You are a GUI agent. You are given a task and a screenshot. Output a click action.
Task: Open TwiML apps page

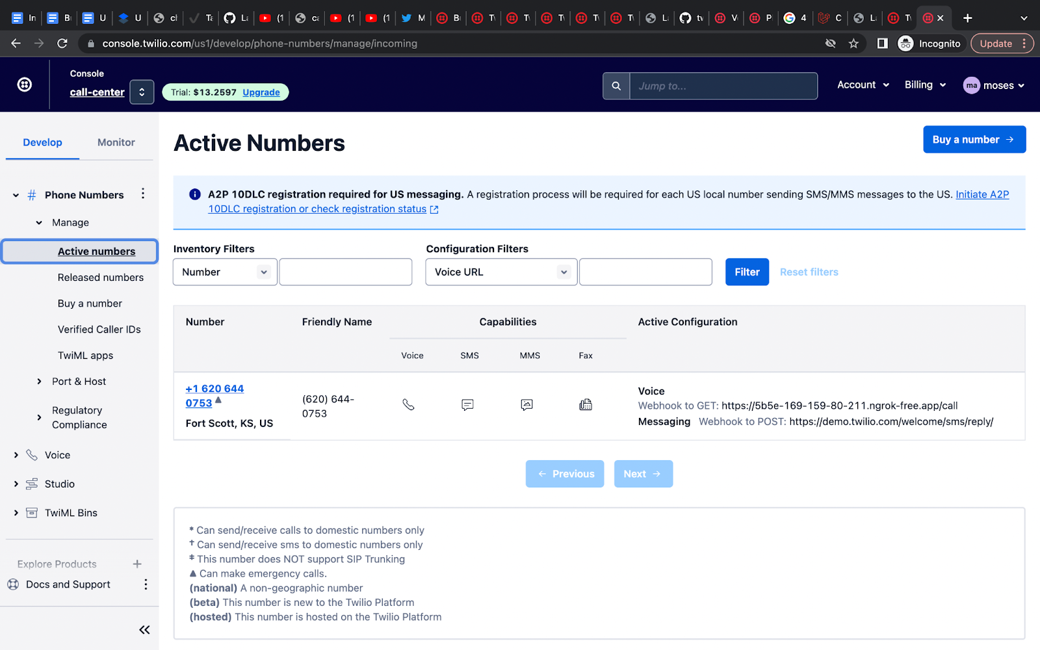tap(85, 356)
